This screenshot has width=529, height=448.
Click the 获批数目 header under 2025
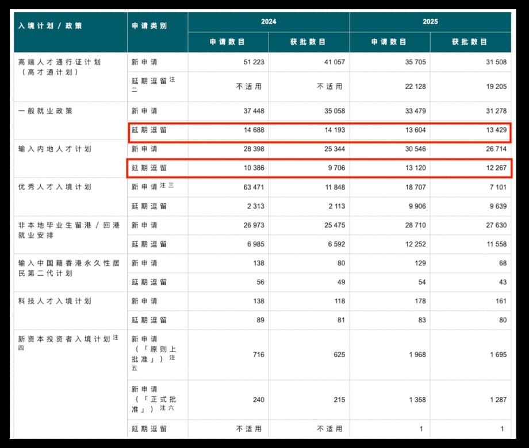pyautogui.click(x=470, y=42)
